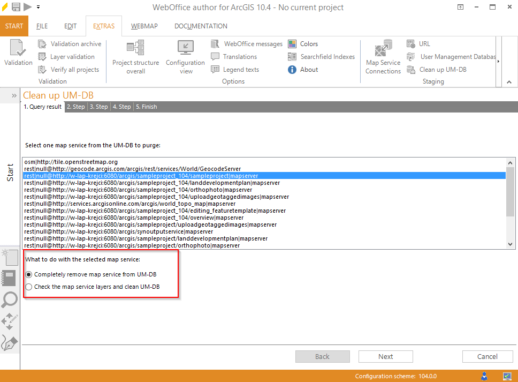Open the quick access toolbar dropdown
518x382 pixels.
click(39, 8)
